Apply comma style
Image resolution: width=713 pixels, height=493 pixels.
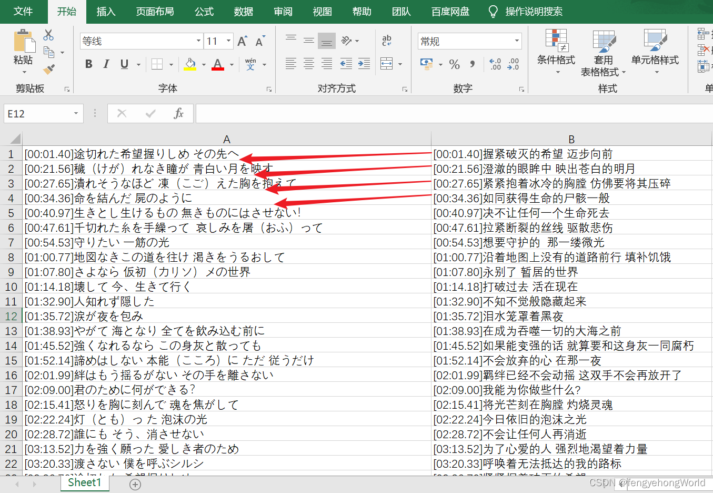(x=473, y=64)
